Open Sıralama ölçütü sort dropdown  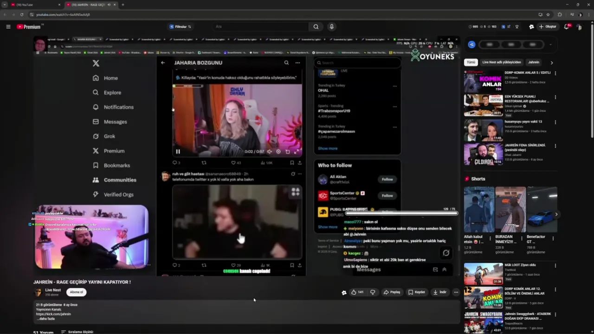coord(77,332)
